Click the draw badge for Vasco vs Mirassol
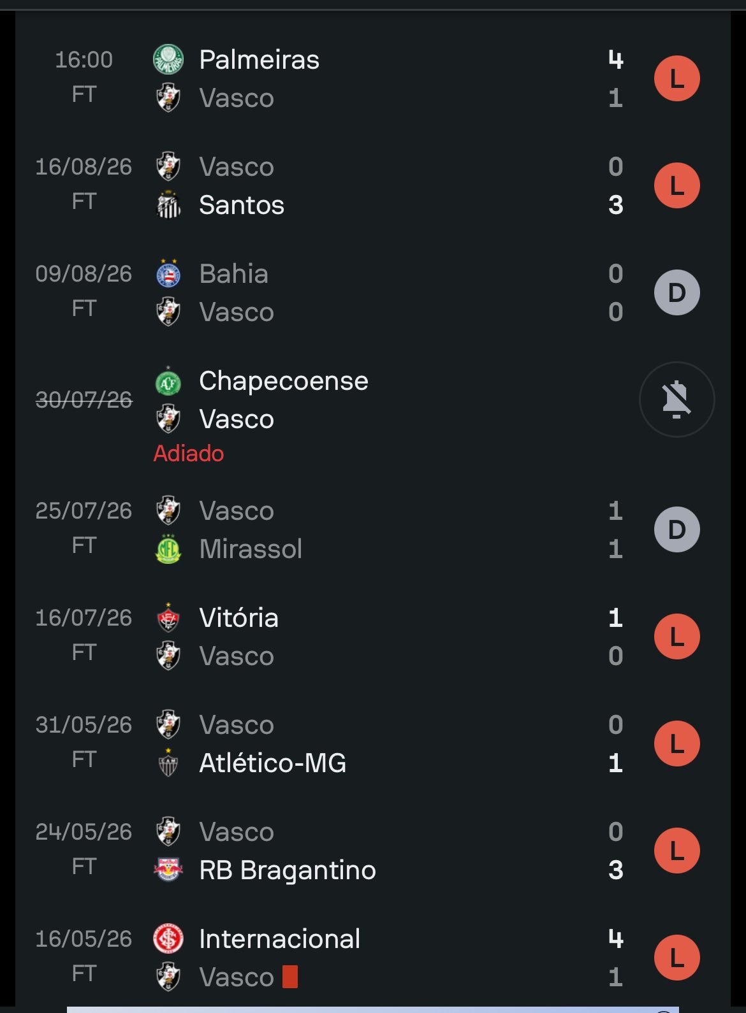746x1013 pixels. pyautogui.click(x=677, y=530)
